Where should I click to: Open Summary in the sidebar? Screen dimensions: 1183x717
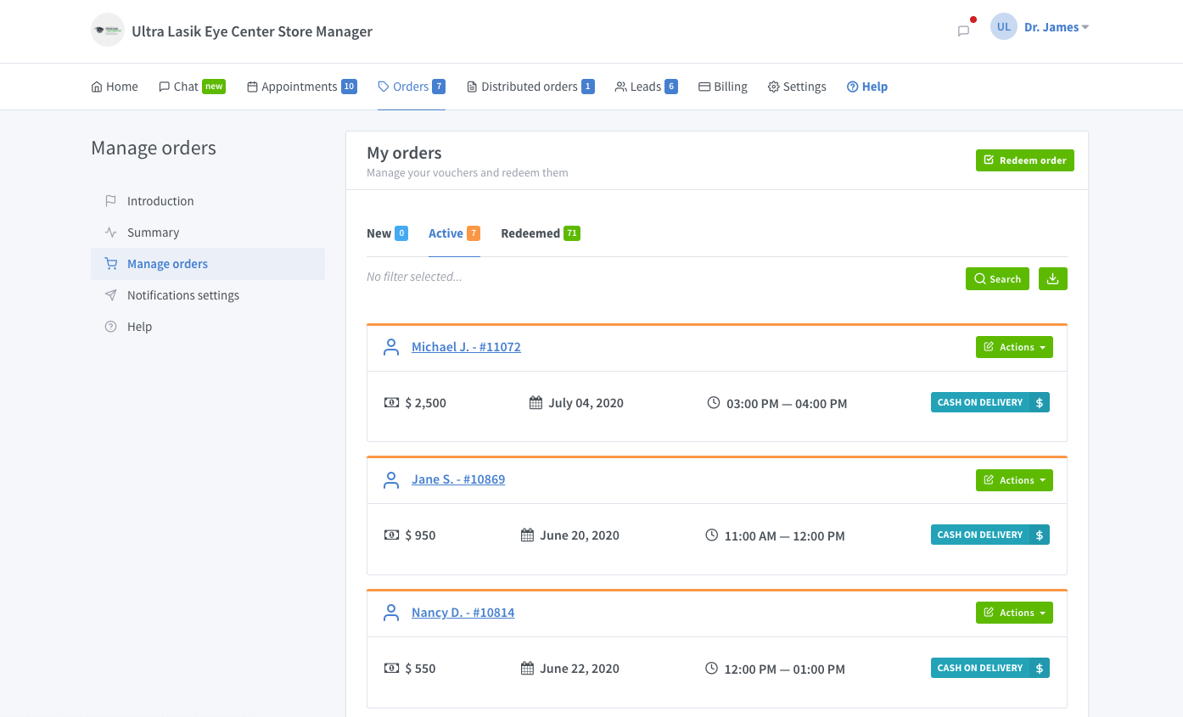click(208, 232)
